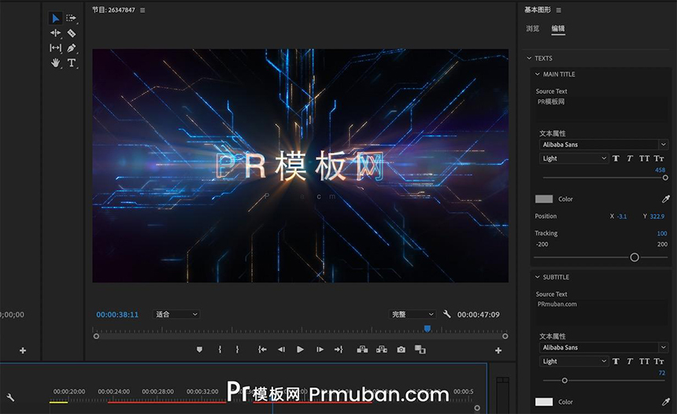Go to Out point
This screenshot has height=414, width=677.
[338, 349]
